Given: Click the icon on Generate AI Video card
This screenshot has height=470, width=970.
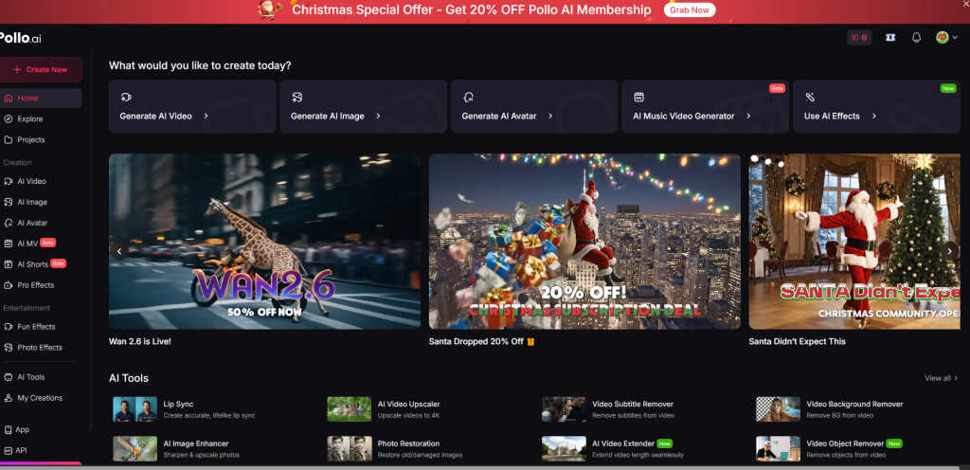Looking at the screenshot, I should (126, 97).
